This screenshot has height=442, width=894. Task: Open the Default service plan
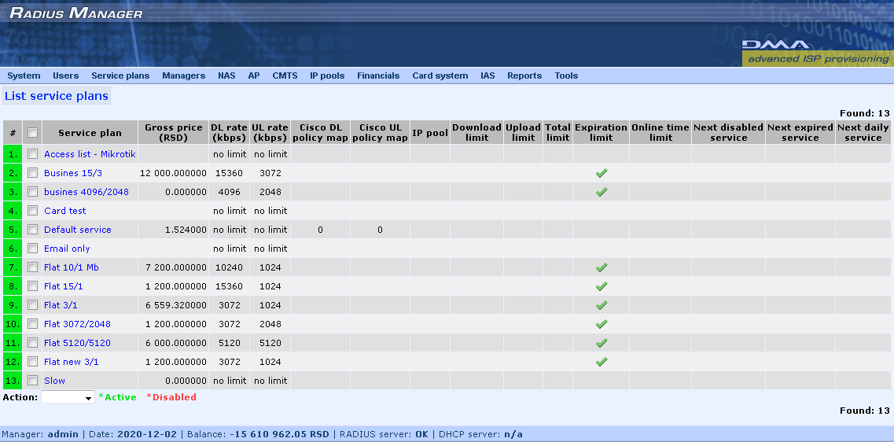click(x=78, y=230)
